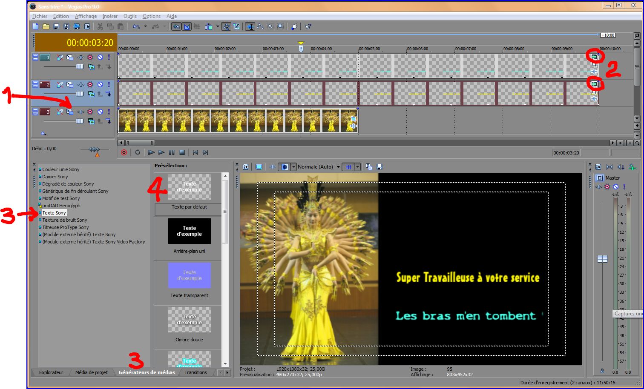
Task: Expand the preview grid overlay dropdown arrow
Action: (x=357, y=167)
